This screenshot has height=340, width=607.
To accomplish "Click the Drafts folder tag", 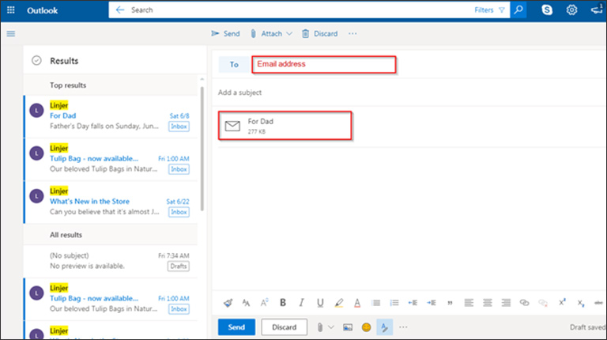I will click(179, 266).
